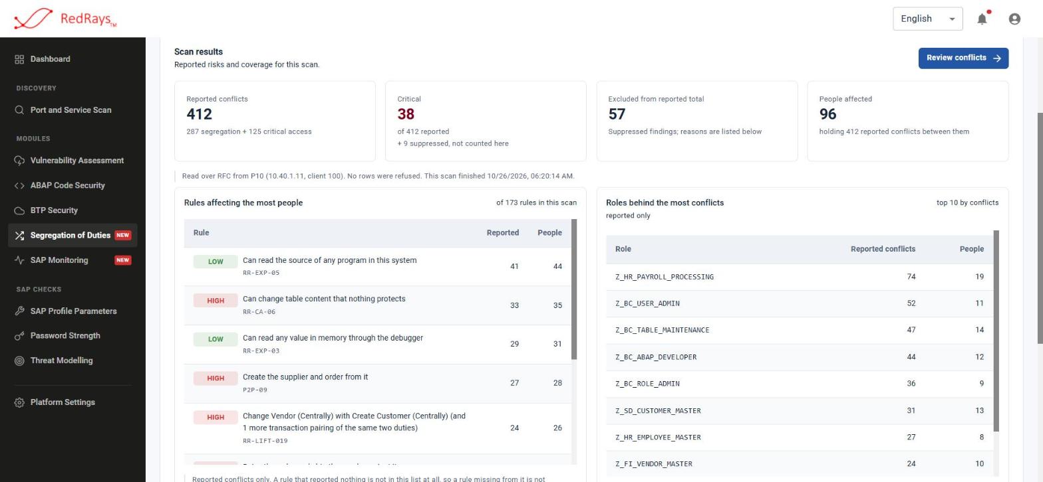The image size is (1043, 482).
Task: Open the Dashboard menu item
Action: pyautogui.click(x=73, y=59)
